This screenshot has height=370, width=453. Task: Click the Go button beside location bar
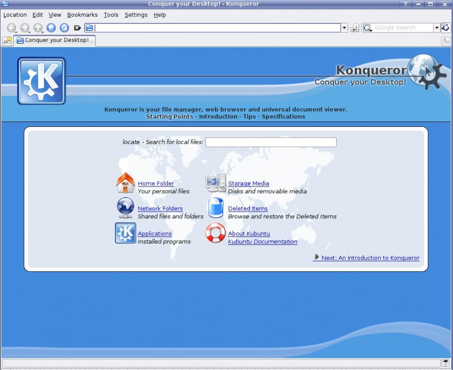(354, 28)
